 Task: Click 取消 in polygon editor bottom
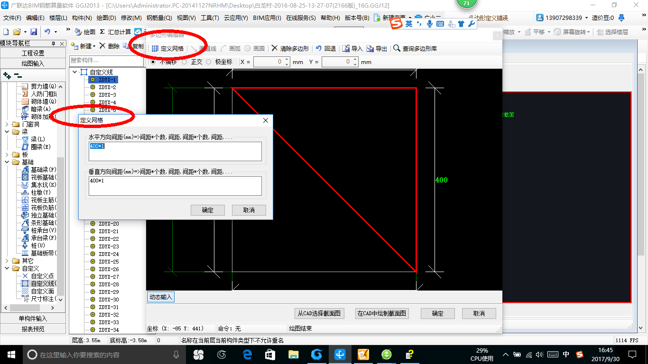(x=479, y=313)
